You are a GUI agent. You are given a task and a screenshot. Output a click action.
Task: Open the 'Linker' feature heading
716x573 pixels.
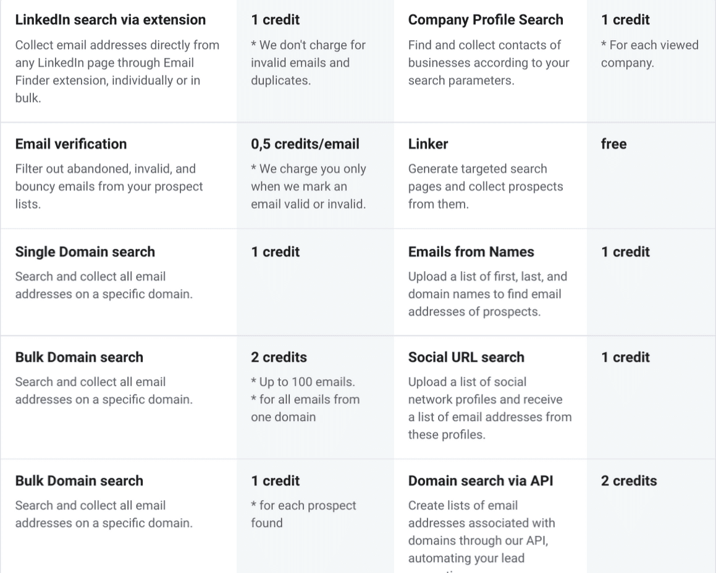pos(427,144)
